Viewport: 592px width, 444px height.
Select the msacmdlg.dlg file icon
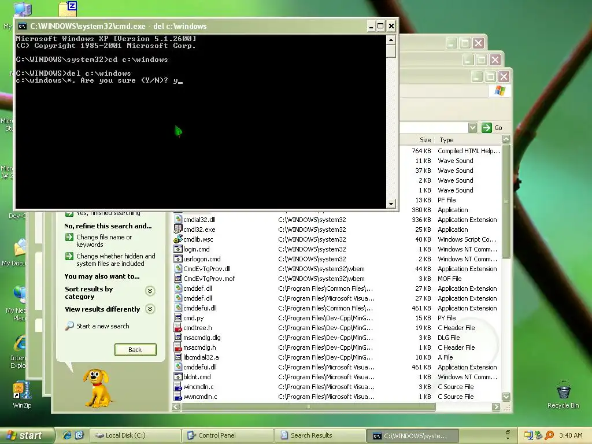tap(178, 337)
